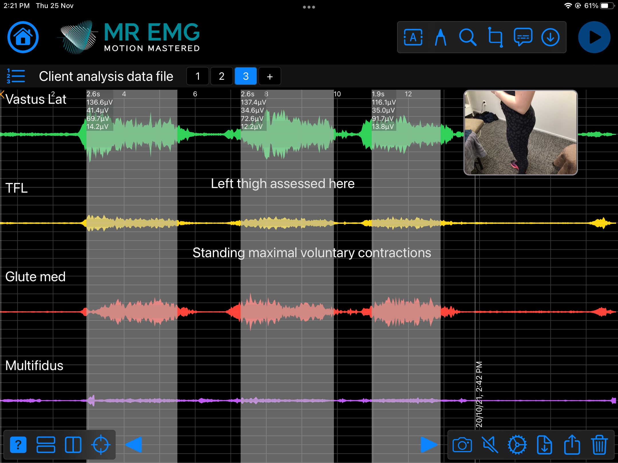
Task: Open settings gear icon
Action: coord(517,445)
